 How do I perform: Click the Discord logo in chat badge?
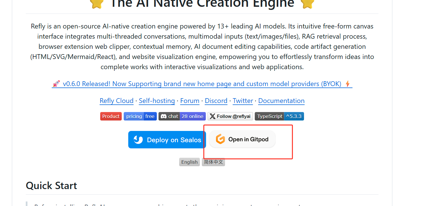163,116
